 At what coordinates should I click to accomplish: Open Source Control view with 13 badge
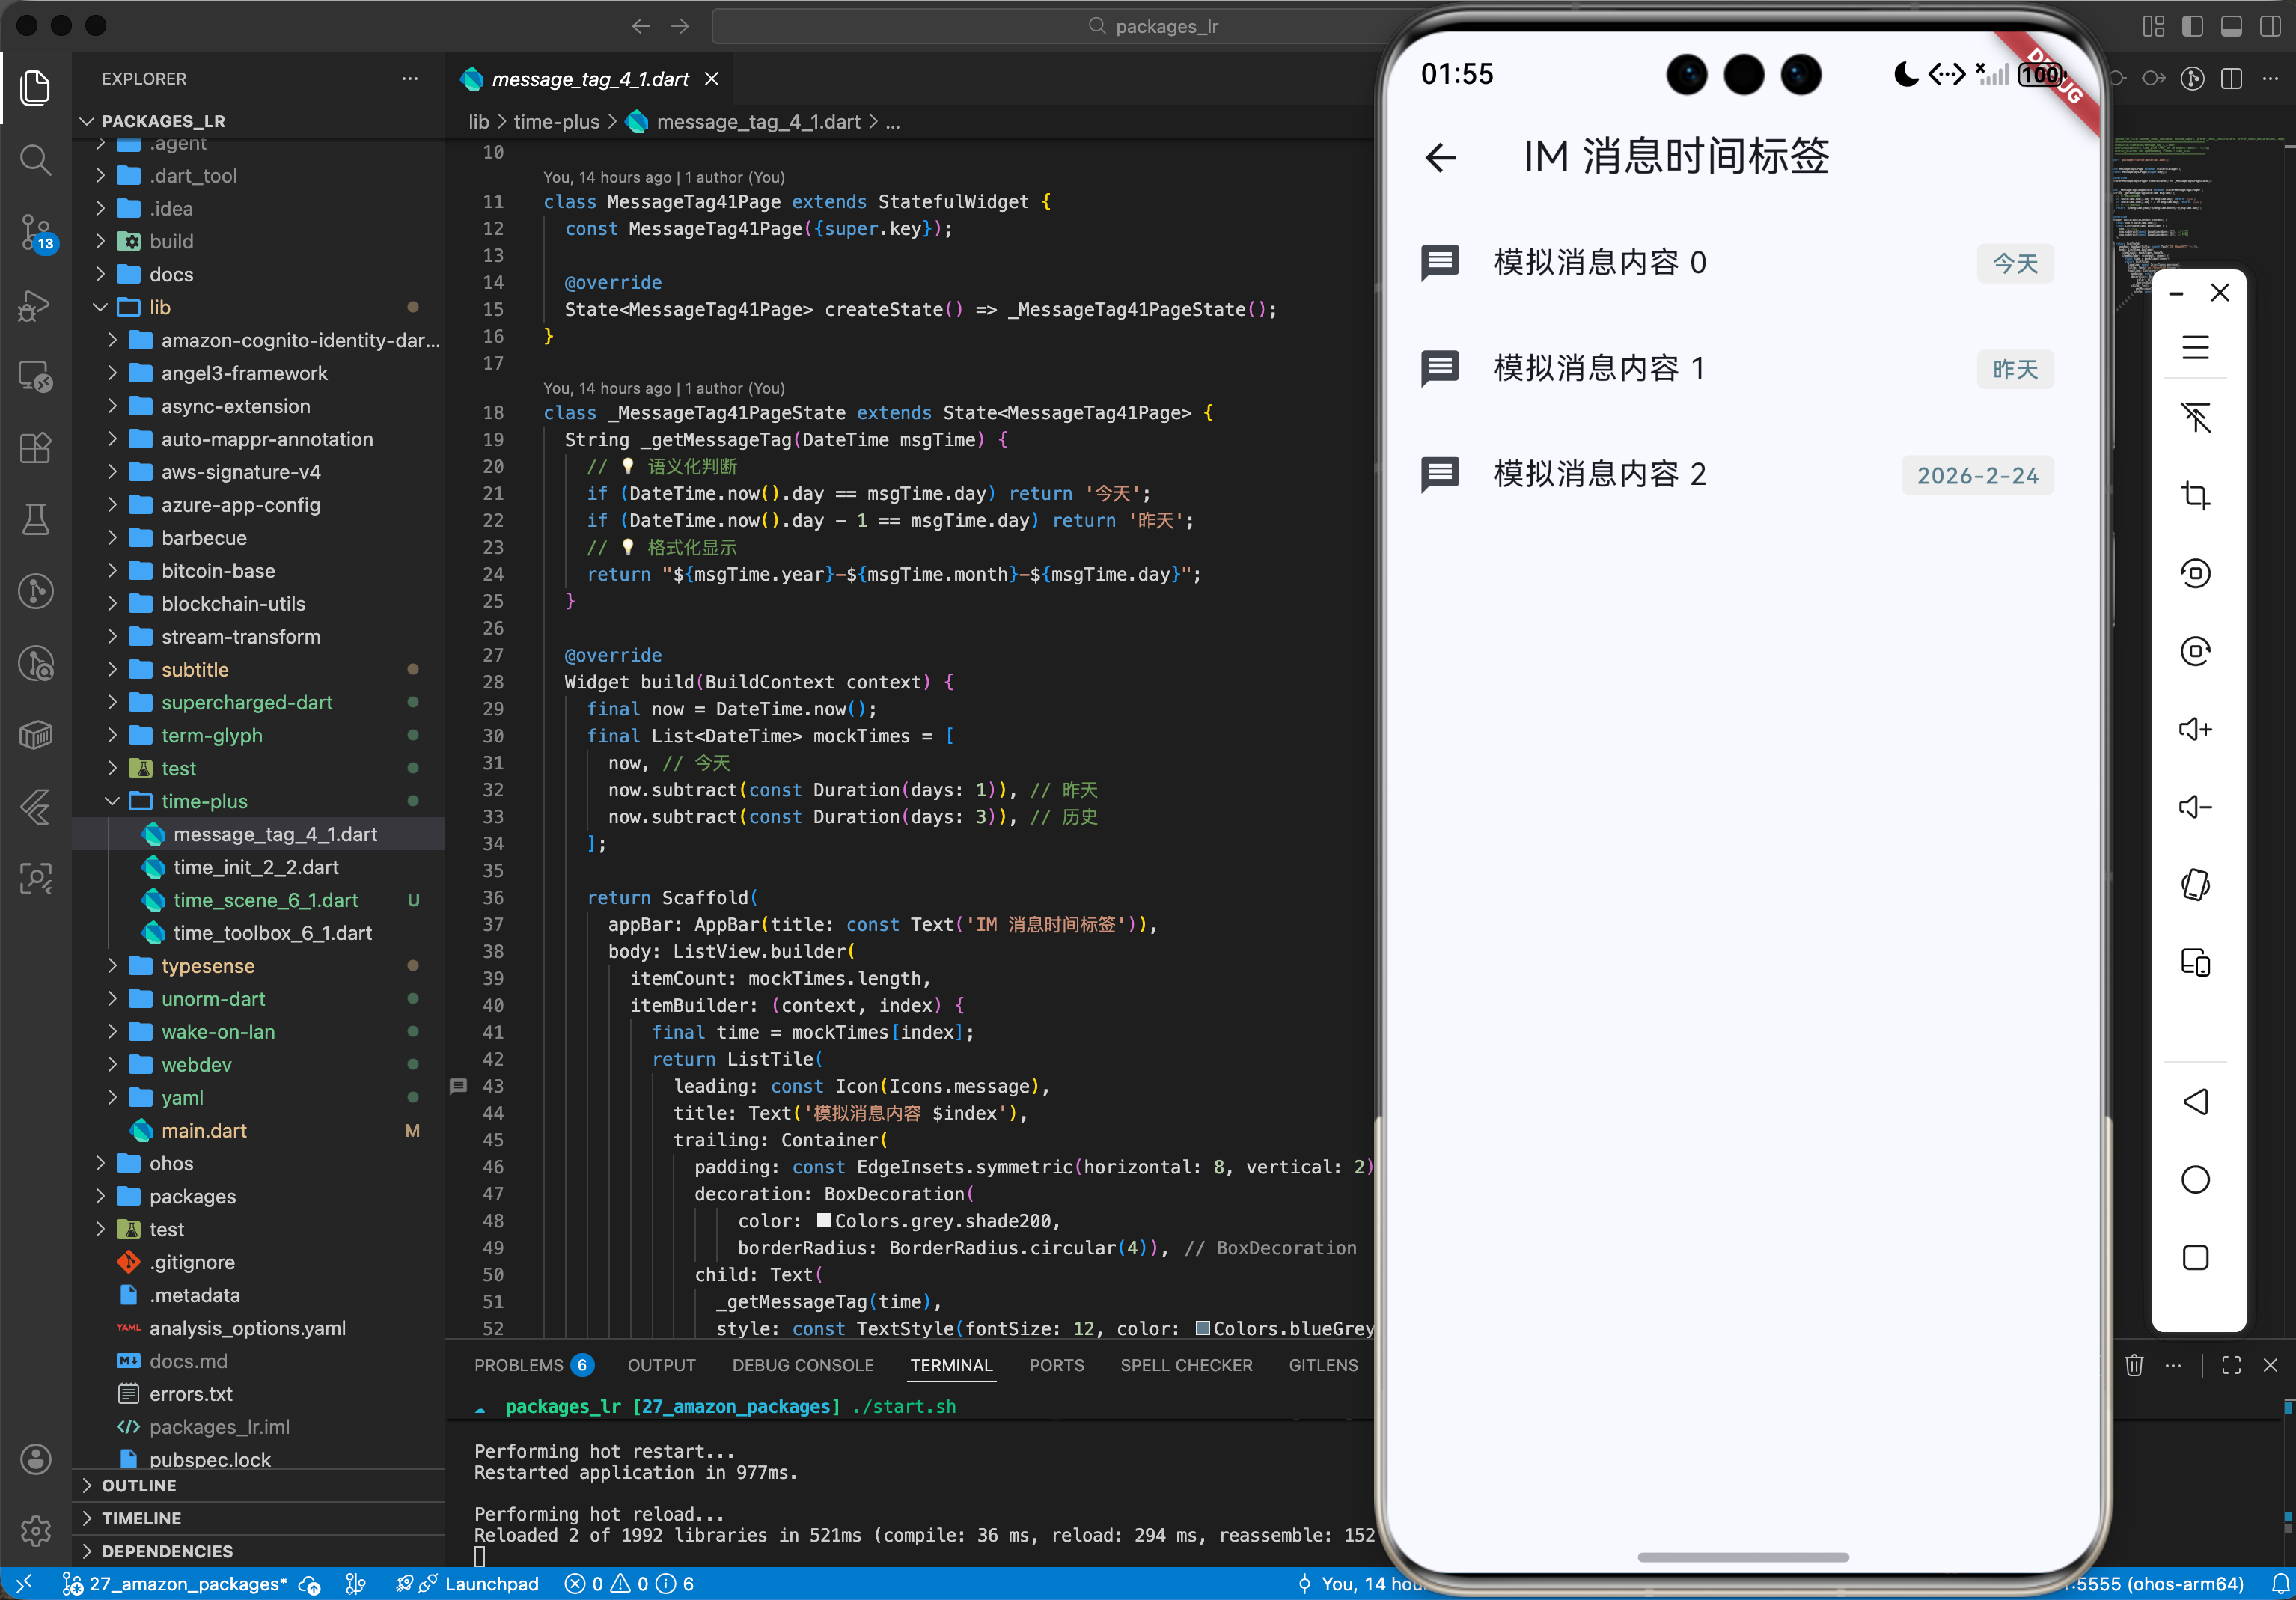36,233
